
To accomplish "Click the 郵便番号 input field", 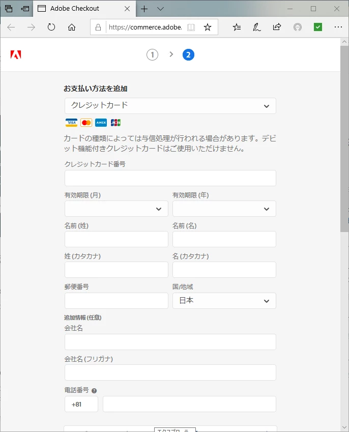I will click(x=116, y=301).
